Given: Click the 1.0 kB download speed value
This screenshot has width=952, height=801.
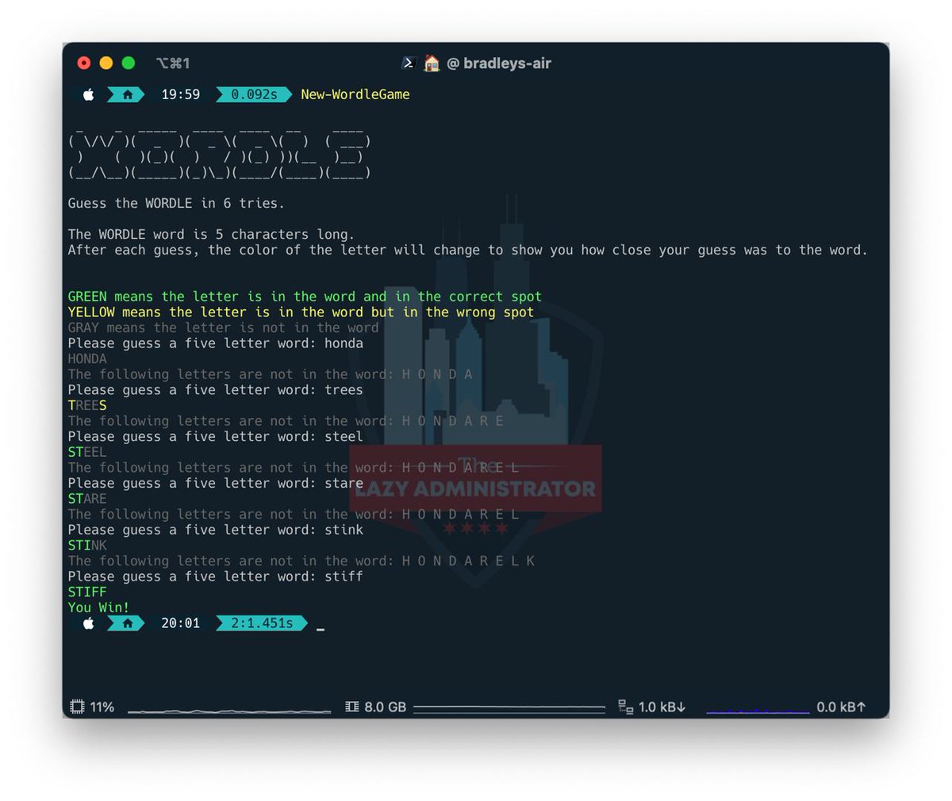Looking at the screenshot, I should tap(662, 707).
